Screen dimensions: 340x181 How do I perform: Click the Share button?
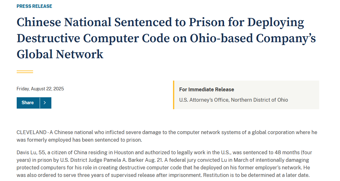pos(28,103)
